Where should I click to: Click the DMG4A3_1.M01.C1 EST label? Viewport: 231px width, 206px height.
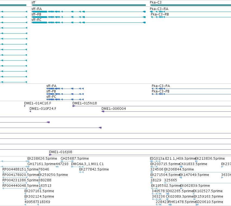click(87, 164)
